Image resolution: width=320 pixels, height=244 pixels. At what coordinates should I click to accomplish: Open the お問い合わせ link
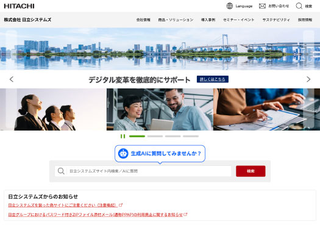pyautogui.click(x=279, y=6)
